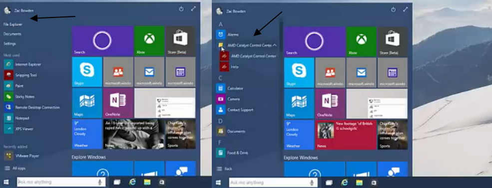Screen dimensions: 492x188
Task: Open Calculator in the apps list
Action: pos(229,88)
